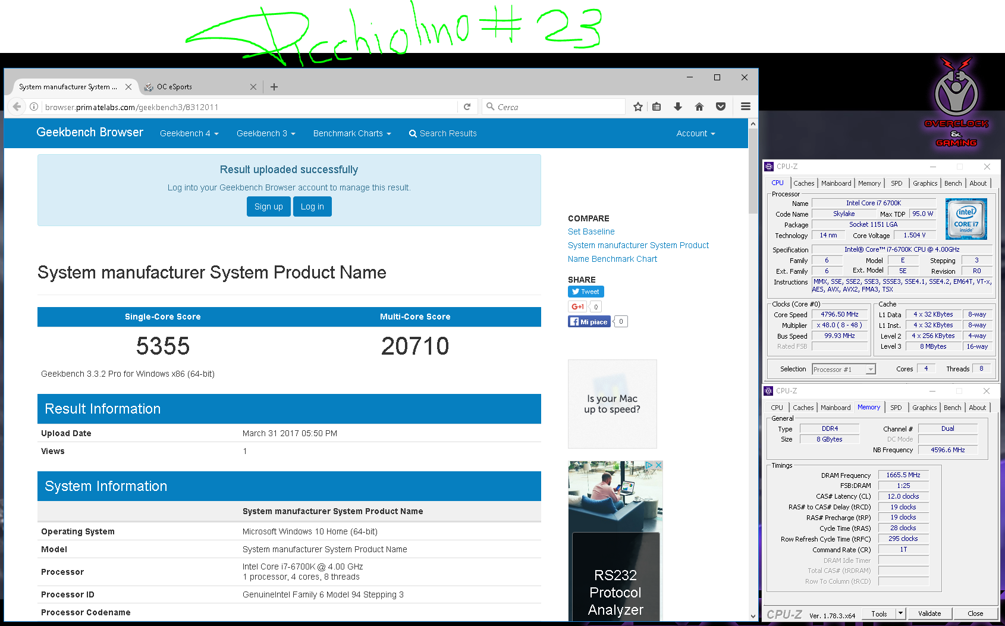Click the Facebook Mi piace button
The width and height of the screenshot is (1005, 626).
click(589, 321)
